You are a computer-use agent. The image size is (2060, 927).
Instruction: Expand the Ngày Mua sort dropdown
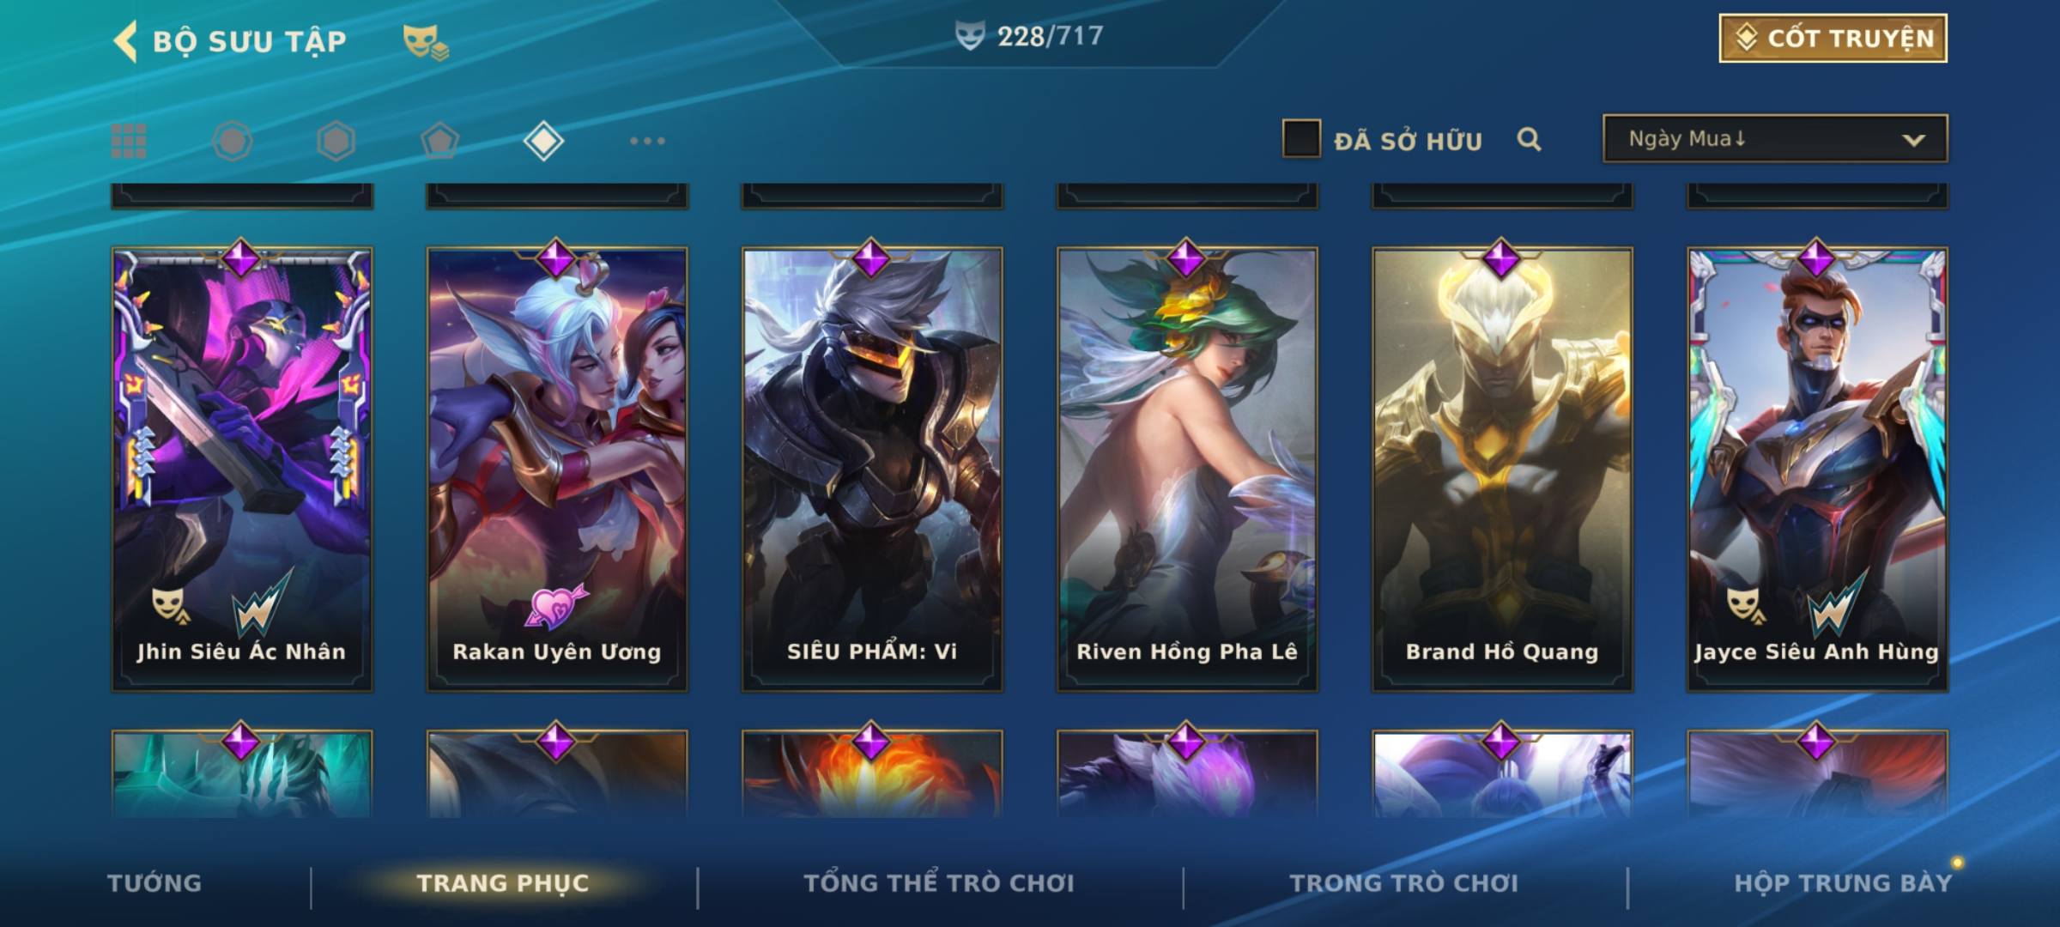(1775, 138)
